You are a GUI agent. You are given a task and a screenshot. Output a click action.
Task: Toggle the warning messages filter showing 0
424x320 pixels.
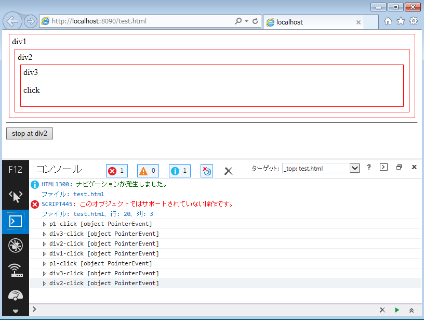[x=148, y=171]
